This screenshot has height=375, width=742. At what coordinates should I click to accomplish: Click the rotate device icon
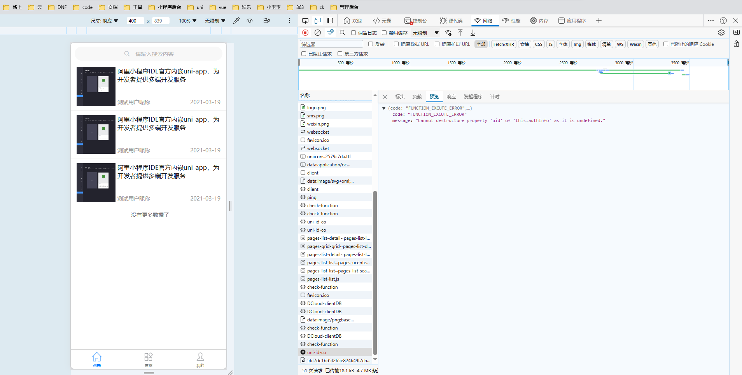266,21
